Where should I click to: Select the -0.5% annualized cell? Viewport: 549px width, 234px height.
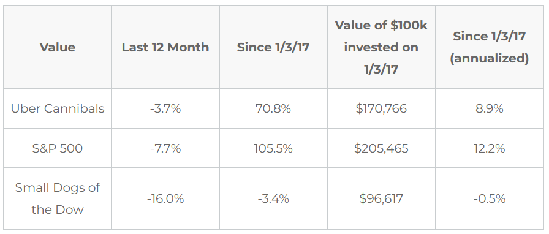[489, 198]
